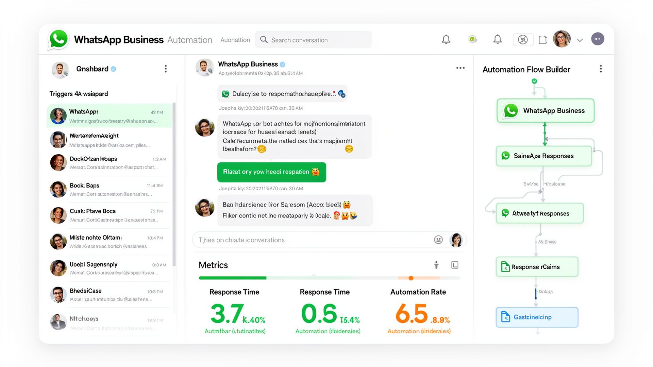The image size is (653, 367).
Task: Click chat header contact avatar
Action: [205, 67]
